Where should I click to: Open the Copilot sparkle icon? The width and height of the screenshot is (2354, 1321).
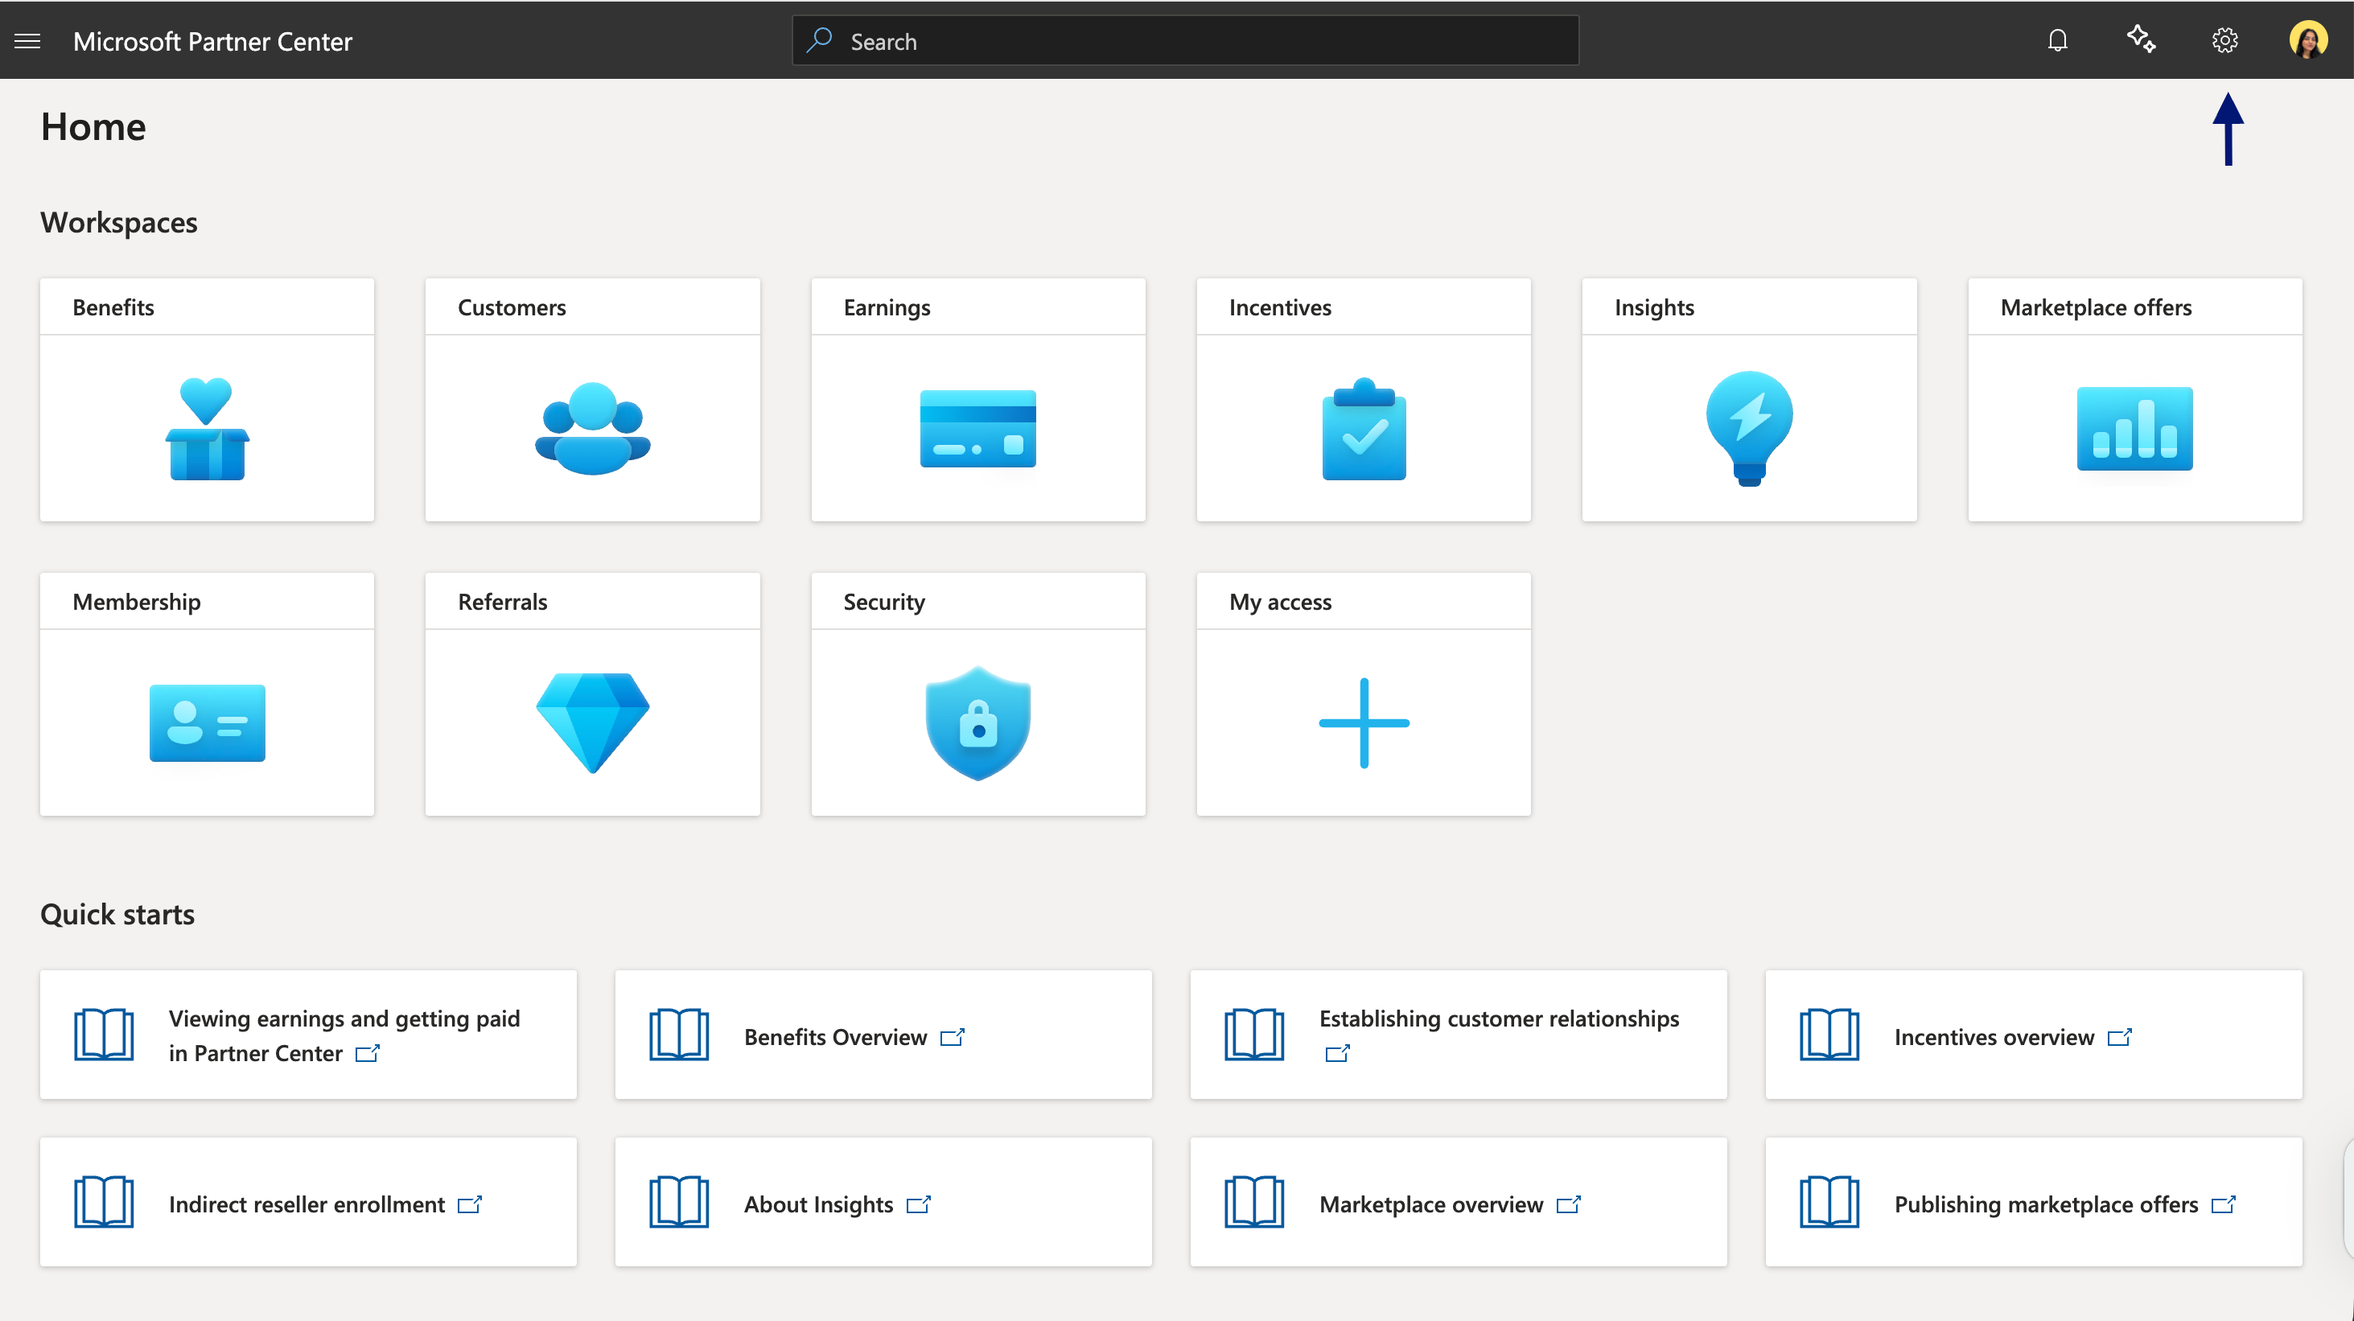click(x=2140, y=40)
